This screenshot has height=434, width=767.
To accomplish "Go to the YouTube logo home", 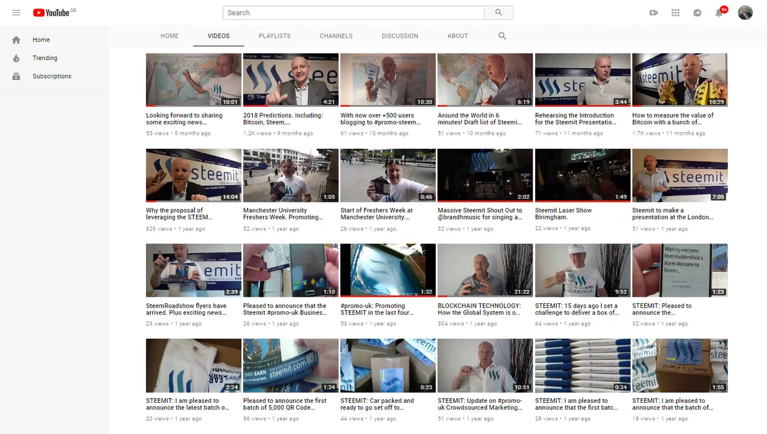I will 52,13.
